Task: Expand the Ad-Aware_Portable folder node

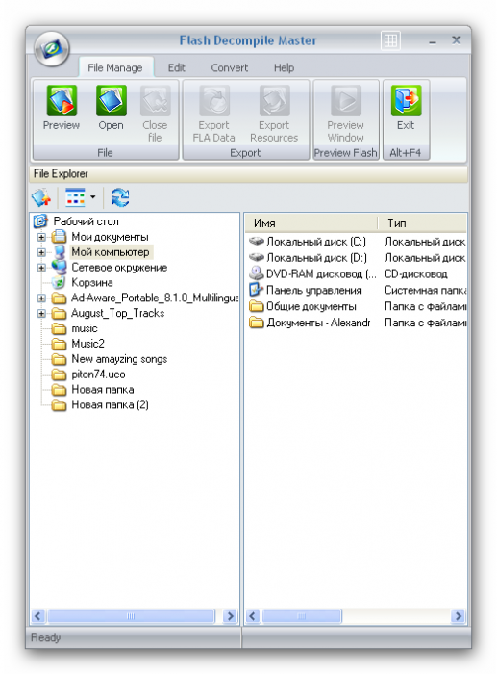Action: point(41,298)
